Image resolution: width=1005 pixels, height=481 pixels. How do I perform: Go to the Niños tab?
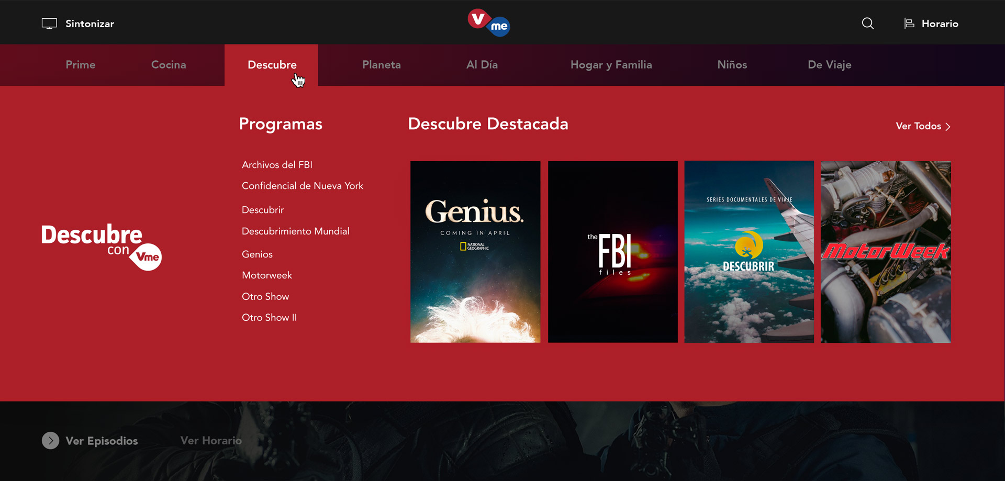point(732,65)
